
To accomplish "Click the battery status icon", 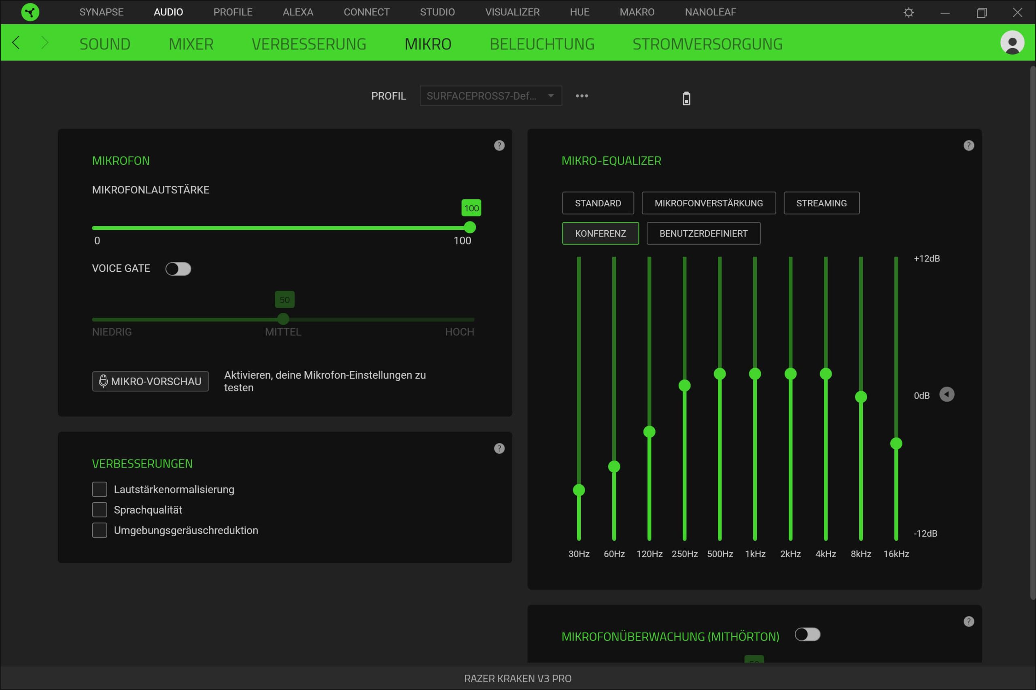I will click(x=686, y=99).
